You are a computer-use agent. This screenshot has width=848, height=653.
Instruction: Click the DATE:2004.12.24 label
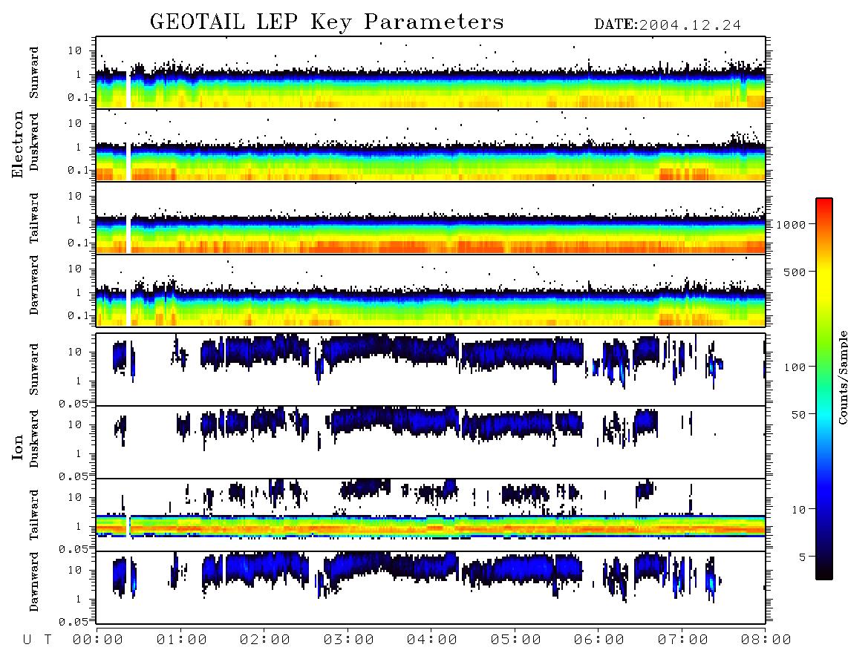(x=668, y=25)
